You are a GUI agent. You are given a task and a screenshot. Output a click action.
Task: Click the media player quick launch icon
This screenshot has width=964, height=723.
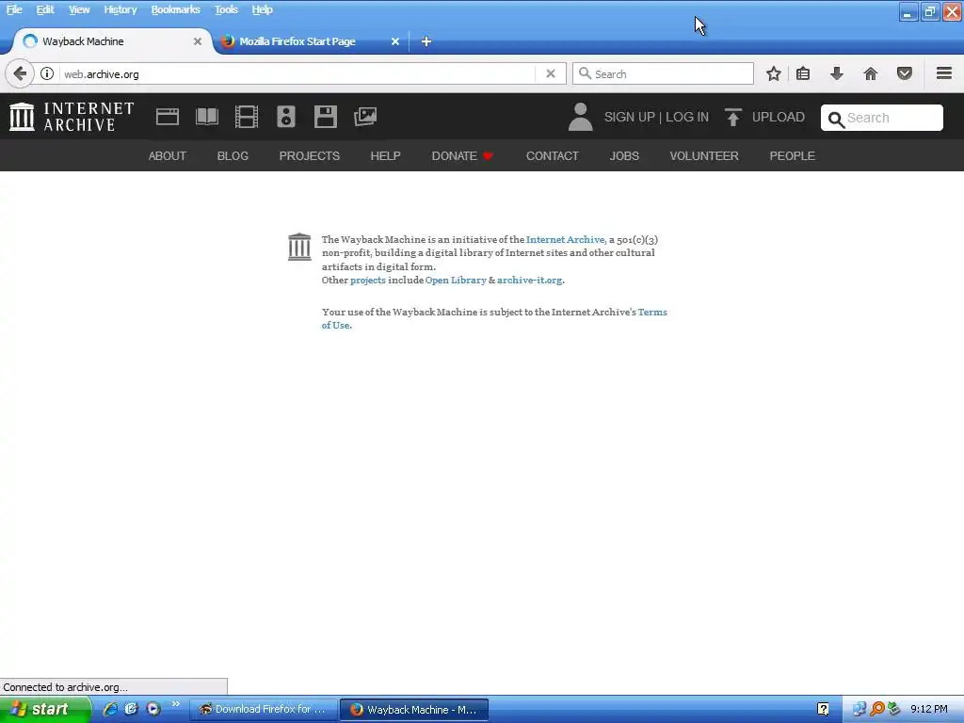(153, 709)
